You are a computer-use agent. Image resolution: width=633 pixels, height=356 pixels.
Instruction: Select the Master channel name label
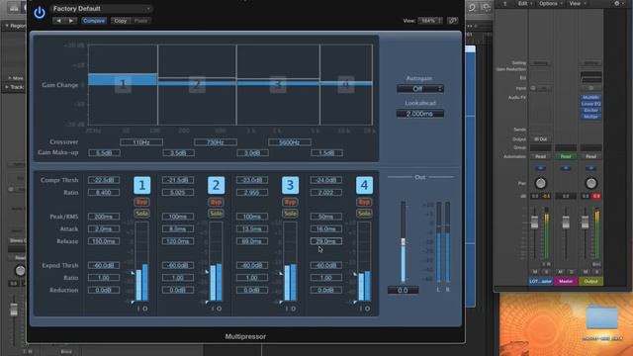click(566, 281)
